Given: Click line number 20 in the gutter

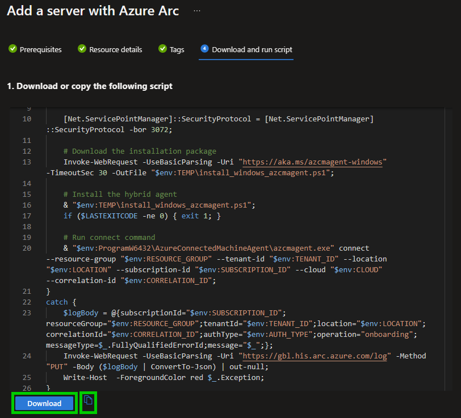Looking at the screenshot, I should pyautogui.click(x=27, y=248).
